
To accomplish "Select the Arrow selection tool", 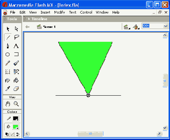I will pos(8,29).
